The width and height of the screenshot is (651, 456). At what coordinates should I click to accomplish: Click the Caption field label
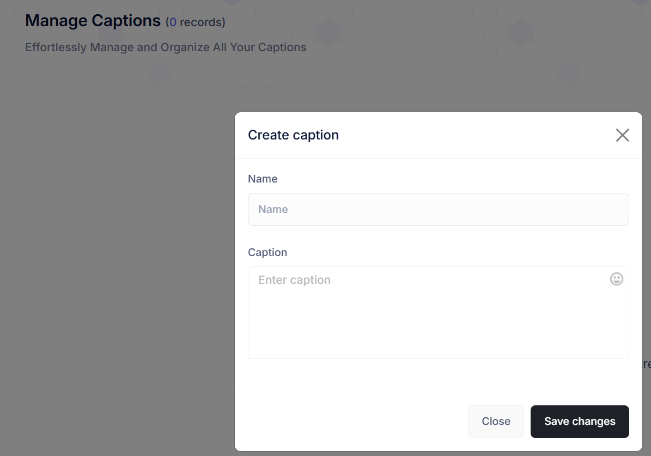pyautogui.click(x=267, y=252)
